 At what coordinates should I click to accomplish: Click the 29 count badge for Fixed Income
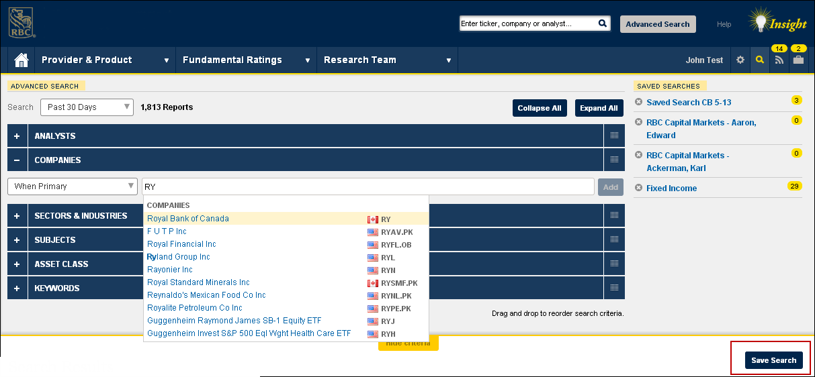pos(795,186)
